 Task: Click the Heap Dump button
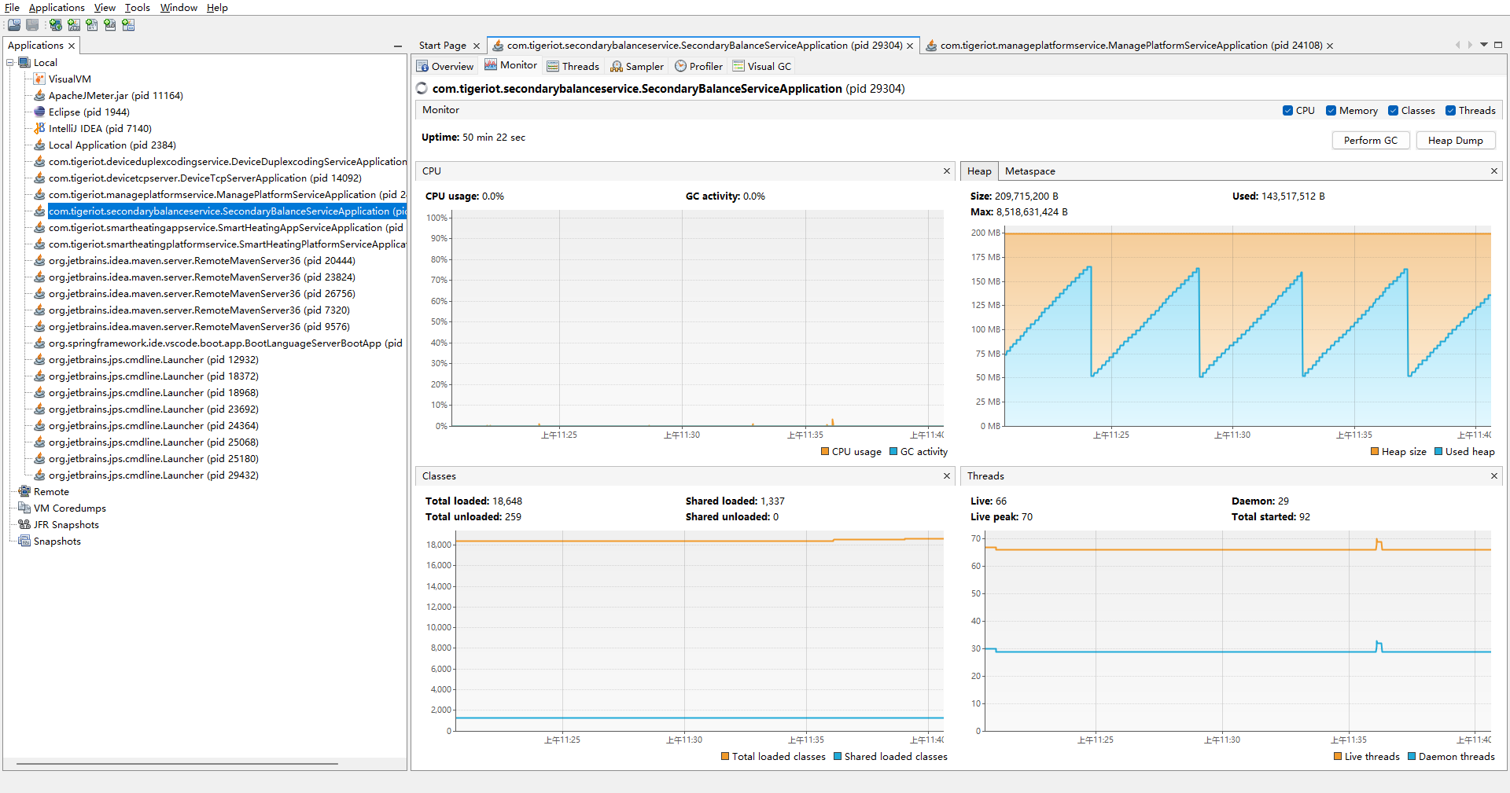click(x=1456, y=141)
